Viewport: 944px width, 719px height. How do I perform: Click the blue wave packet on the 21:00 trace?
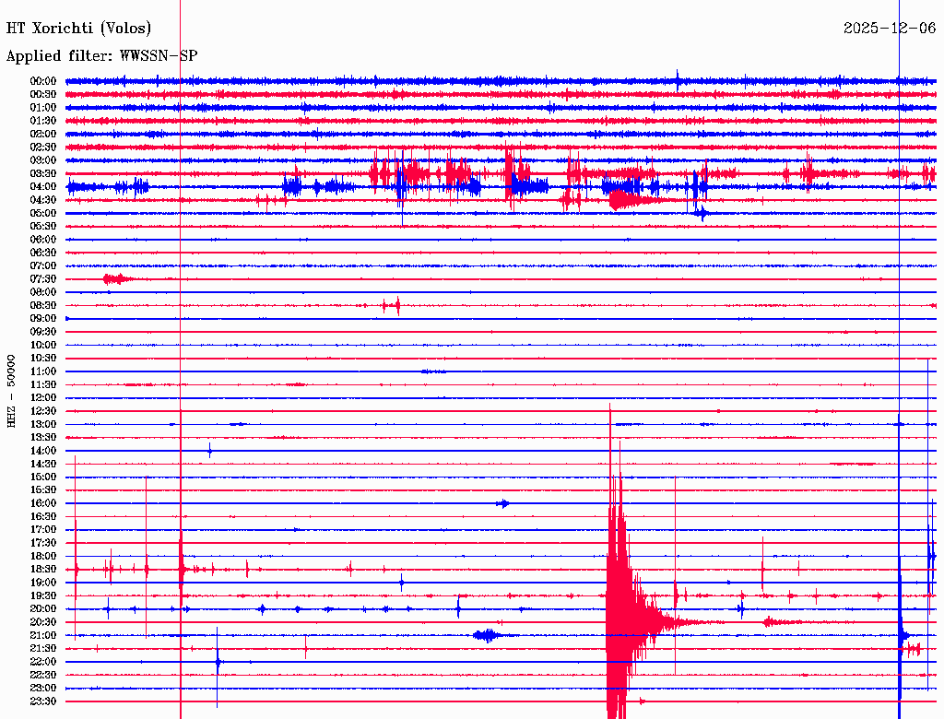point(489,635)
